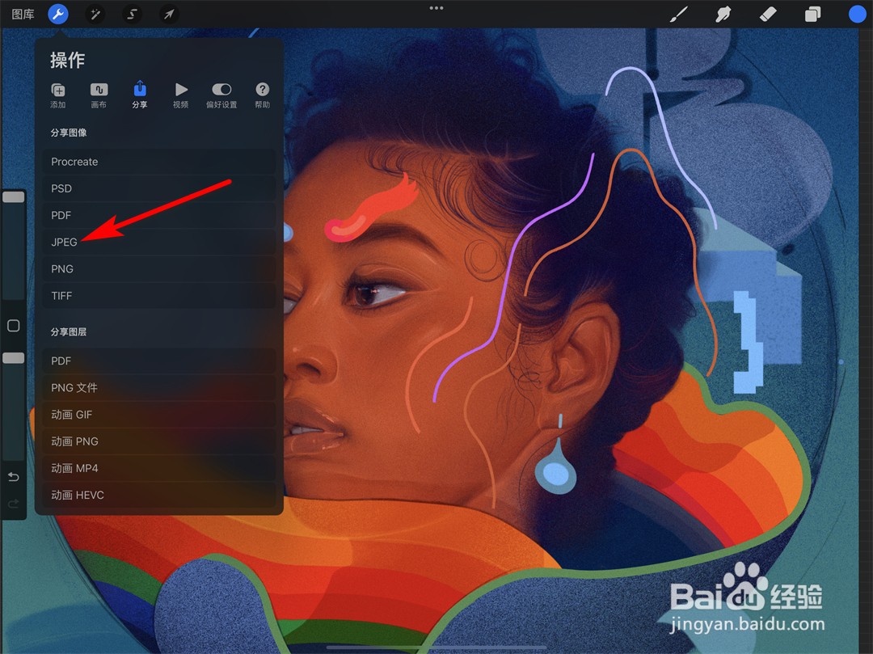873x654 pixels.
Task: Export layers as 动画 MP4
Action: pos(158,468)
